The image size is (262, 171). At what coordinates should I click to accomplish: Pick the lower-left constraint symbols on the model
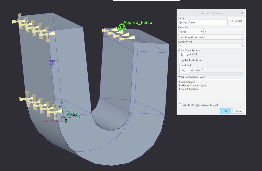(x=39, y=105)
